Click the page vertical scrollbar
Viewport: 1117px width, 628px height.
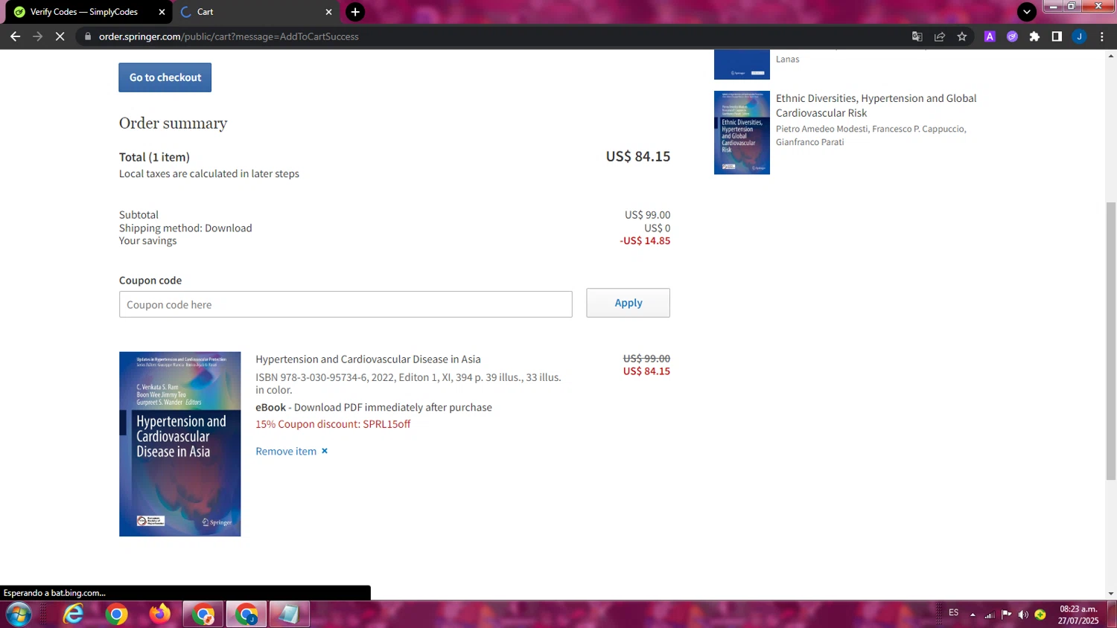coord(1111,341)
